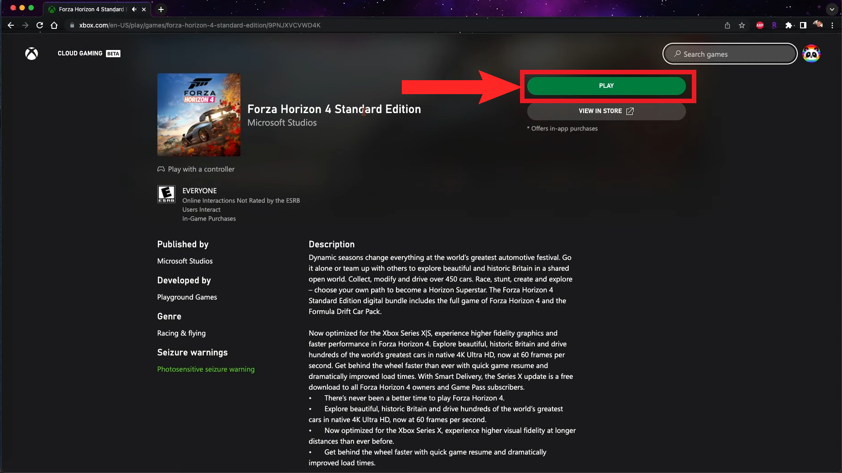This screenshot has height=473, width=842.
Task: Open the panda profile avatar menu
Action: pyautogui.click(x=811, y=54)
